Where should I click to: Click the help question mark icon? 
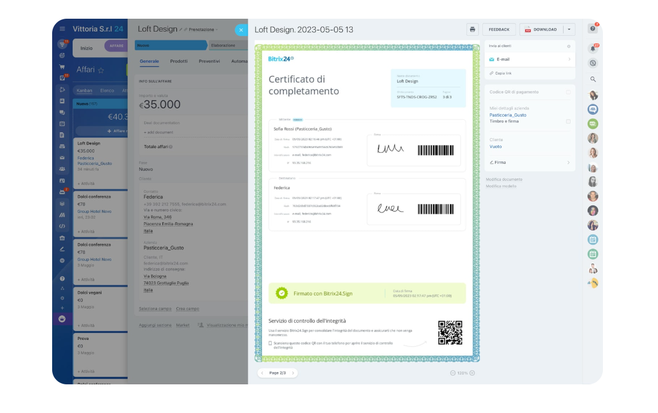point(593,29)
